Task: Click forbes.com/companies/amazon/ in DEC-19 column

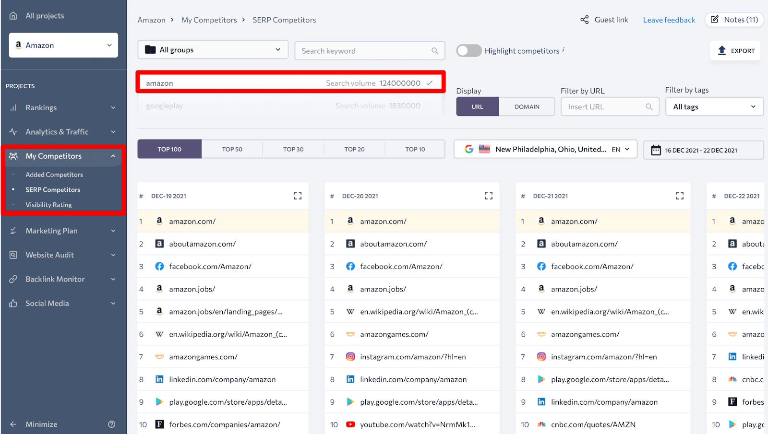Action: (x=224, y=425)
